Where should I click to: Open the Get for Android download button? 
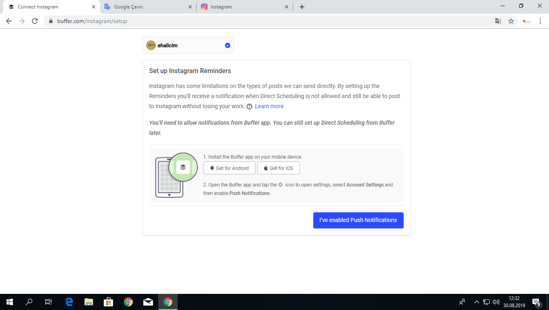click(229, 168)
